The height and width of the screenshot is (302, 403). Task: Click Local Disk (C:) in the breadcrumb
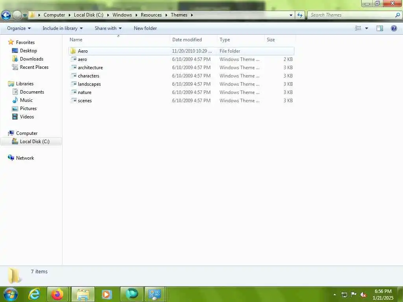pyautogui.click(x=89, y=15)
